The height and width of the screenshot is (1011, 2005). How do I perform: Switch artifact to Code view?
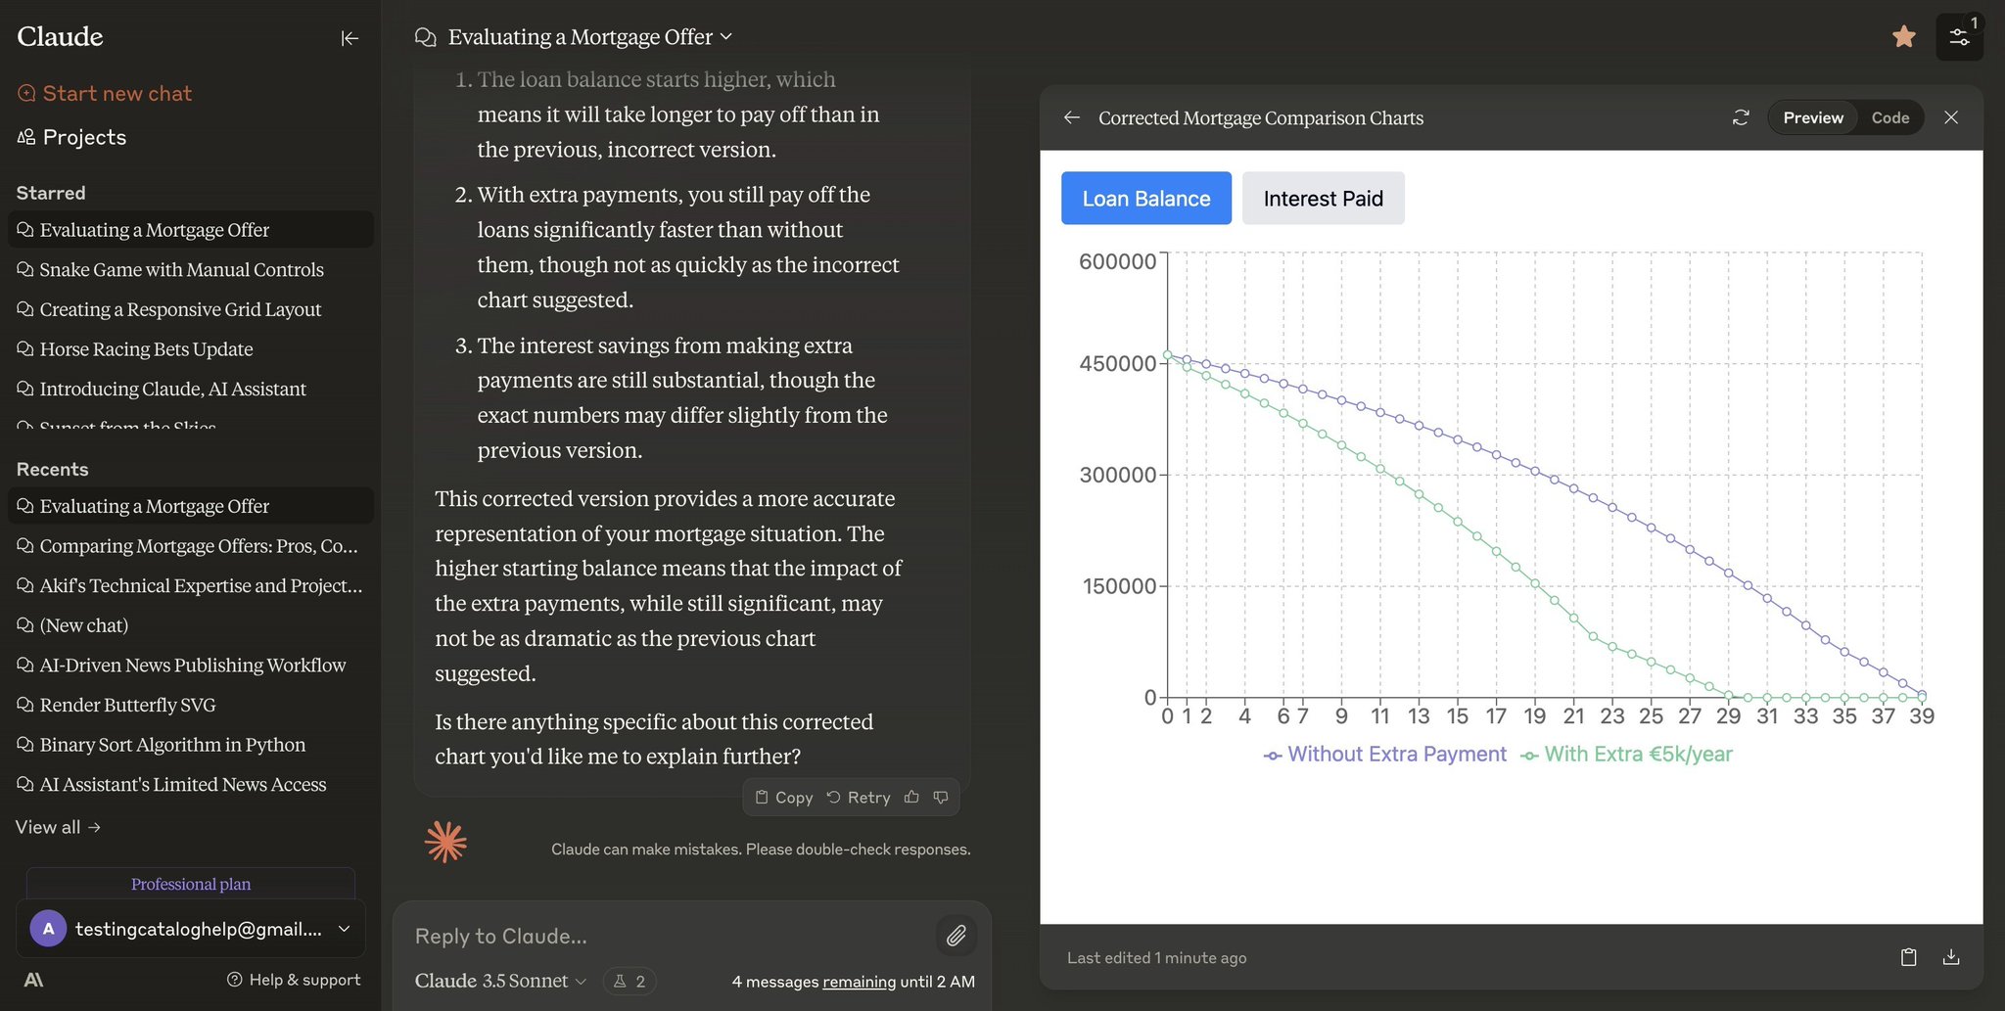pos(1889,117)
